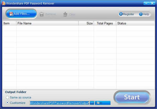This screenshot has height=109, width=157.
Task: Sort by the Size column header
Action: tap(86, 23)
